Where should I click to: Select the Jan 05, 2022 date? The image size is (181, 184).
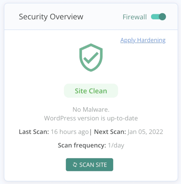click(x=145, y=132)
